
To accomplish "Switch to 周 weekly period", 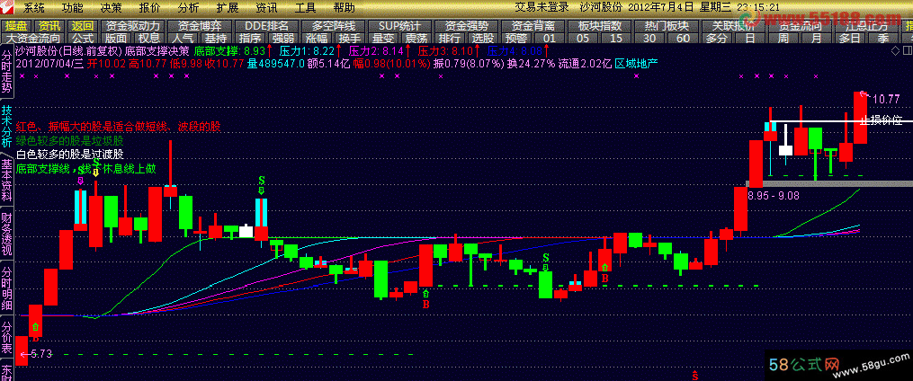I will tap(783, 39).
